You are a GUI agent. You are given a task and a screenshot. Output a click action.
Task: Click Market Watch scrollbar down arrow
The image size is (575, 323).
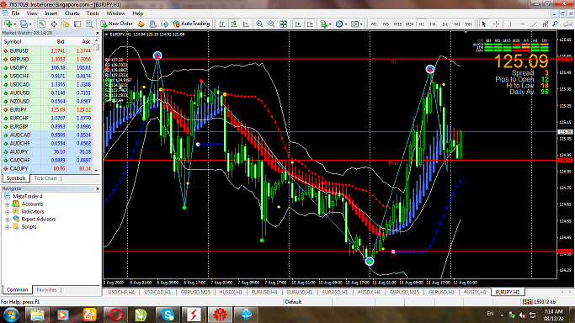pos(97,170)
